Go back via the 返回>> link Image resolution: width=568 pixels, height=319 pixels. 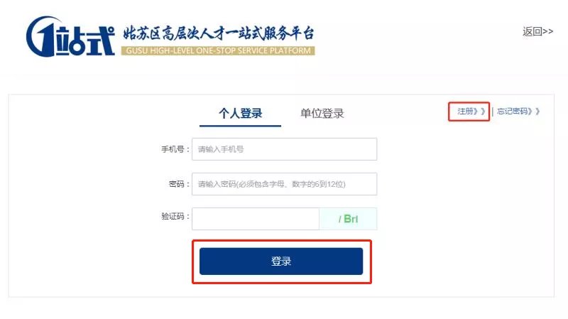pyautogui.click(x=537, y=31)
